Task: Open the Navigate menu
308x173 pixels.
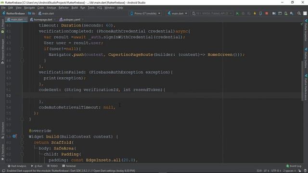Action: click(29, 8)
